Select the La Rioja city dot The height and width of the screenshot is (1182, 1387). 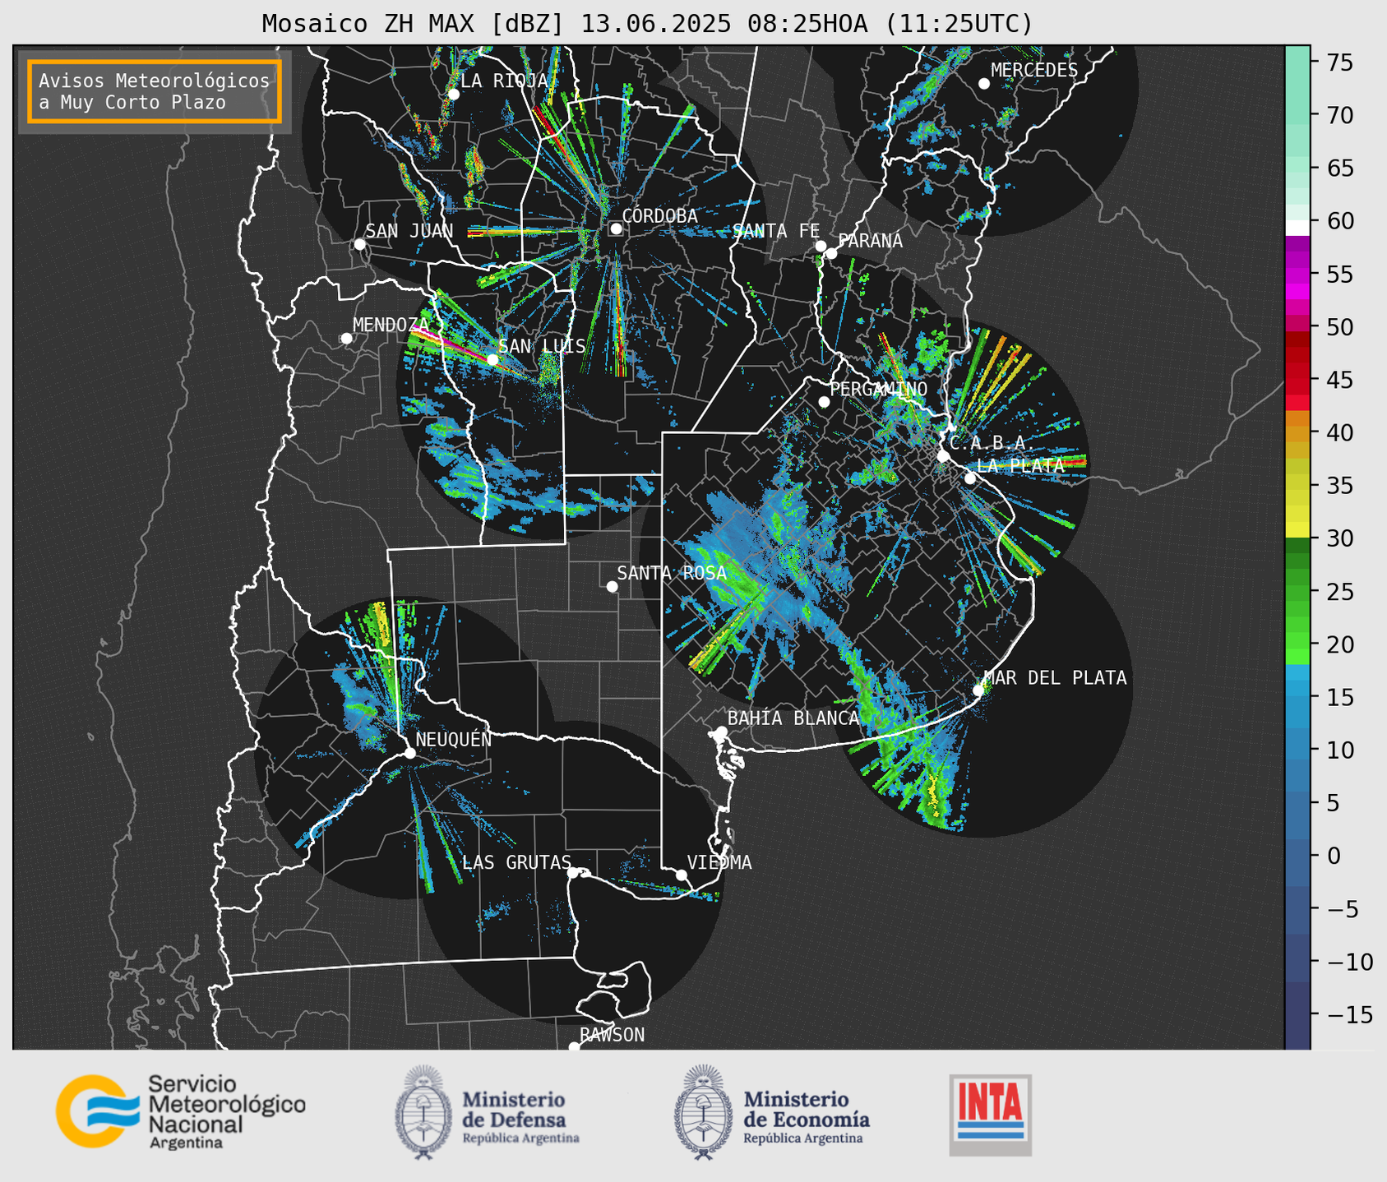[x=454, y=94]
